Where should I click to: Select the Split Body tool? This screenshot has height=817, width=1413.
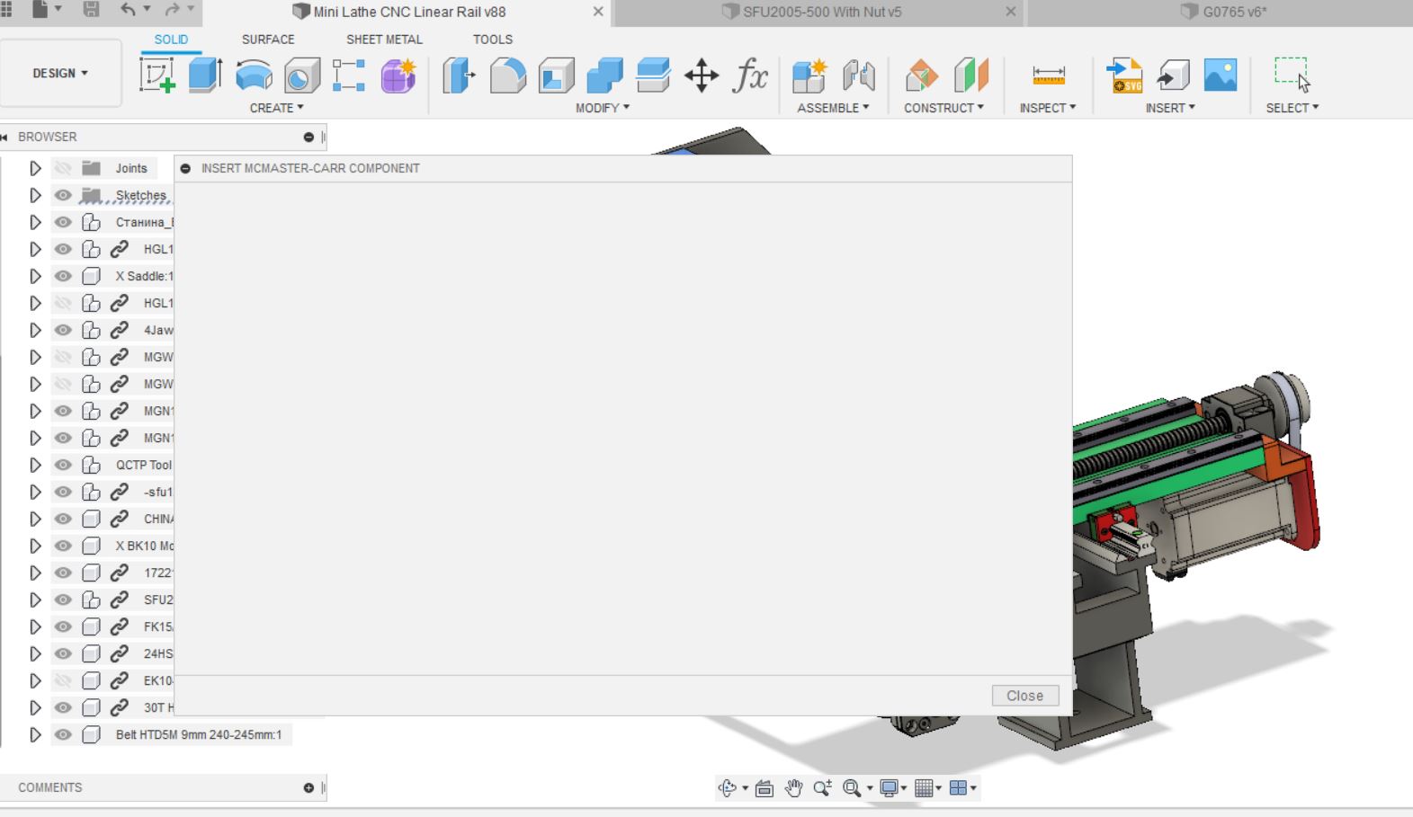[653, 75]
